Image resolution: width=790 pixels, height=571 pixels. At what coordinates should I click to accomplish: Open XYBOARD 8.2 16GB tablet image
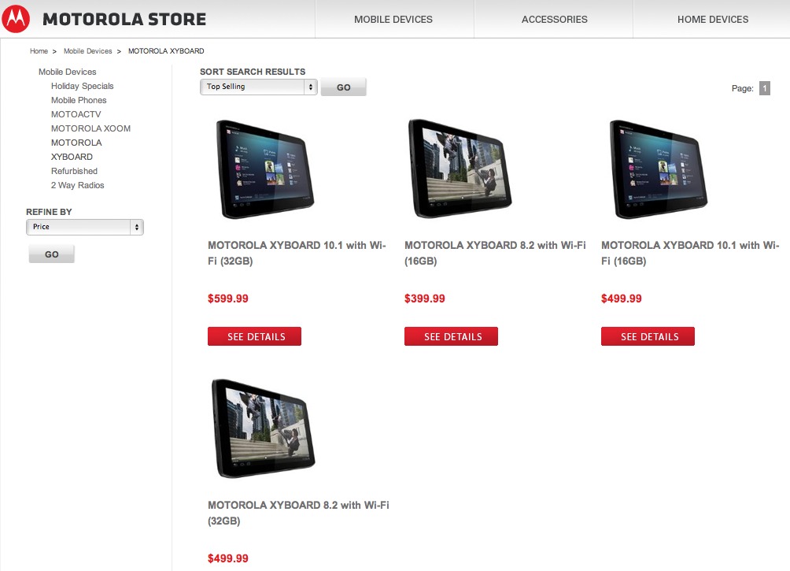click(x=460, y=169)
